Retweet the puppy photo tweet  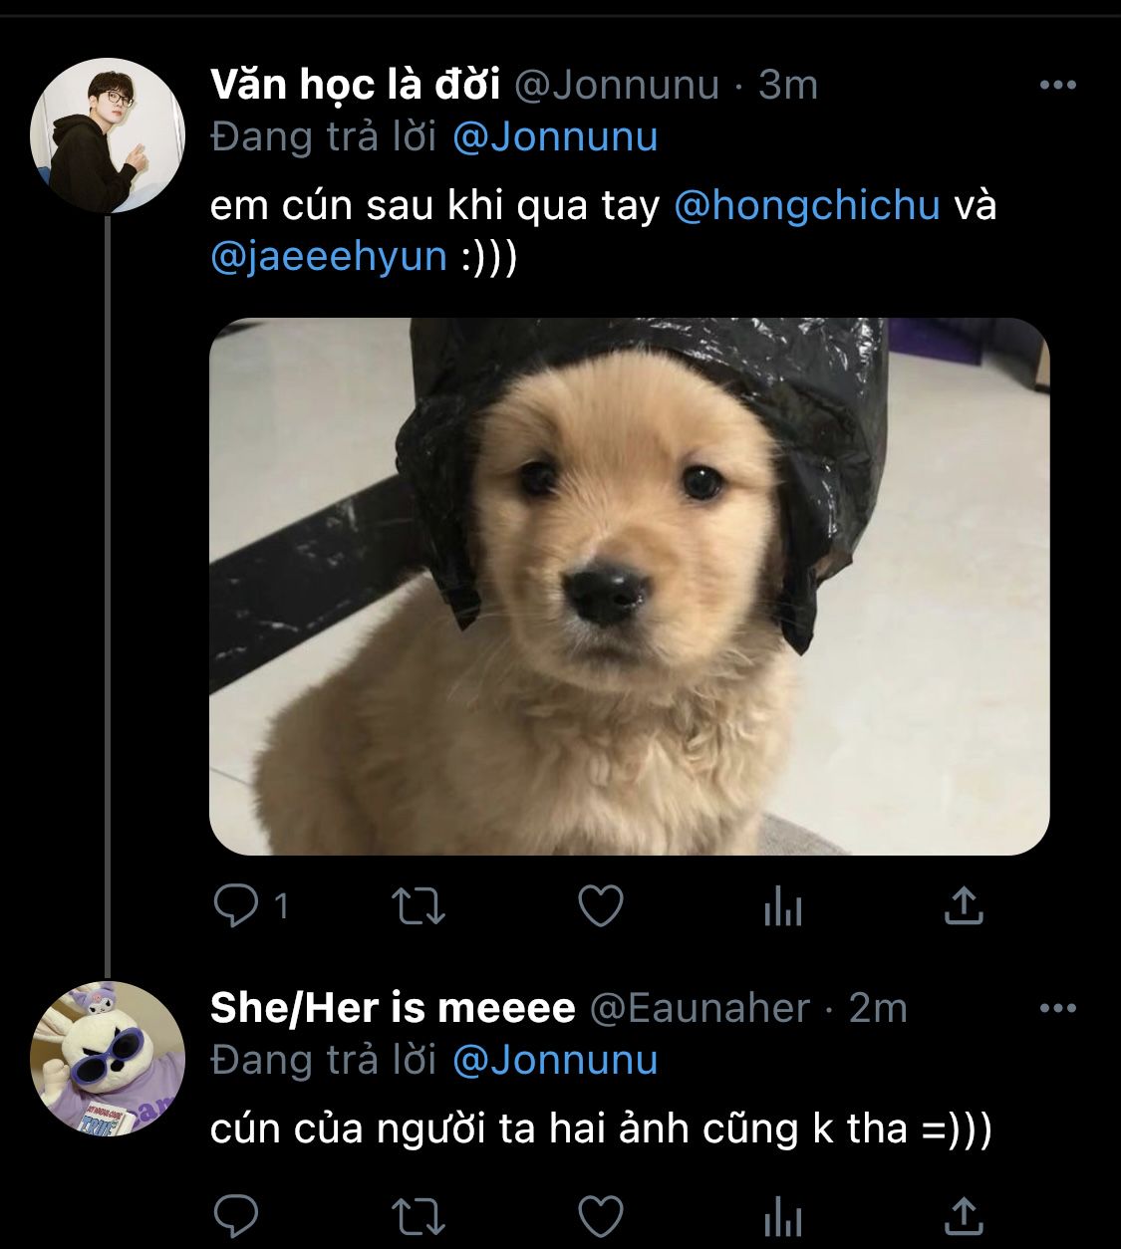coord(419,906)
